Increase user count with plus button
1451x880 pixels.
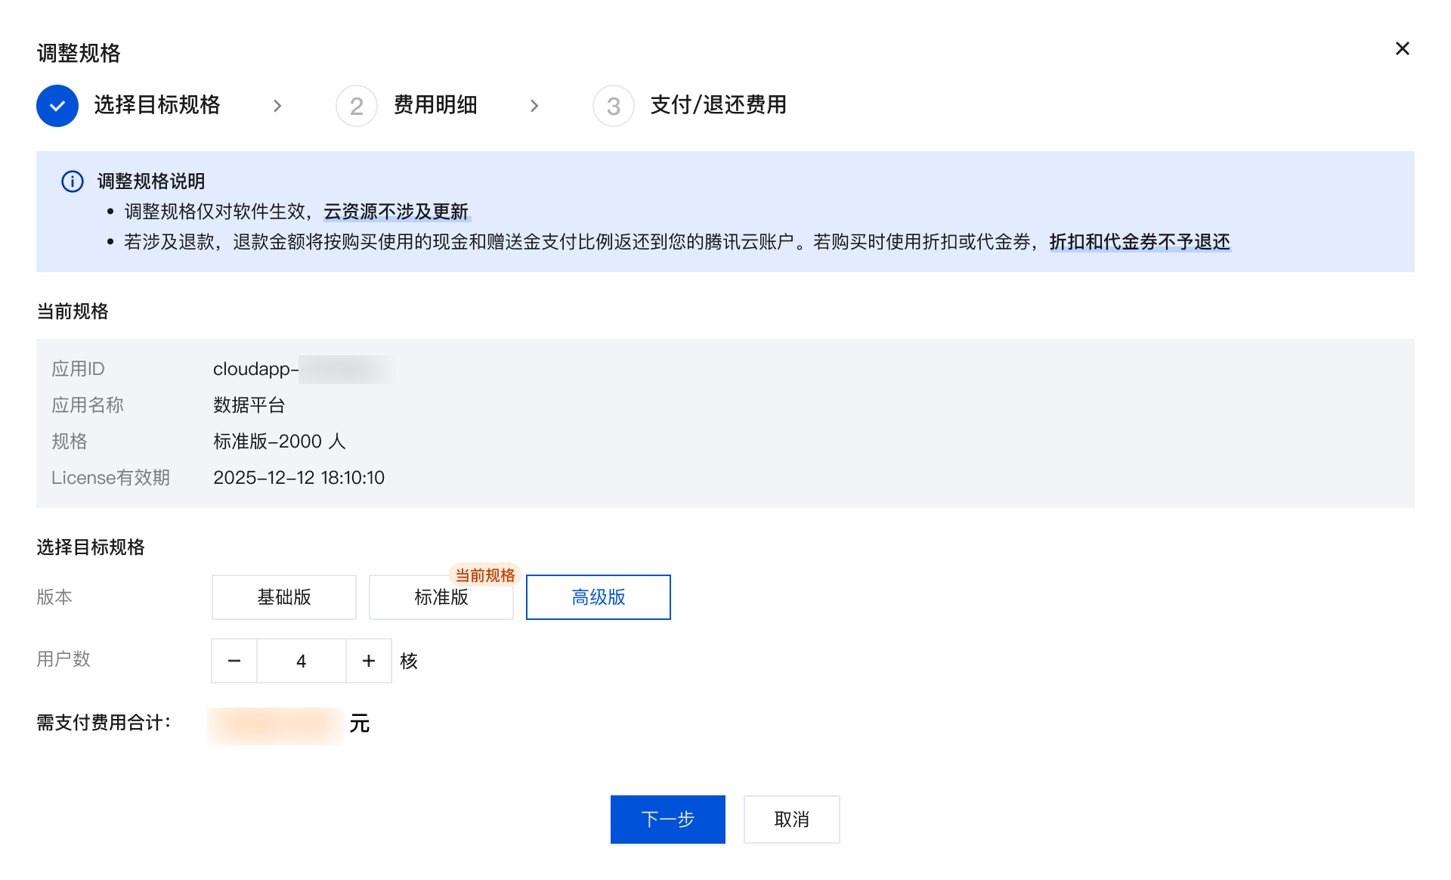point(369,661)
